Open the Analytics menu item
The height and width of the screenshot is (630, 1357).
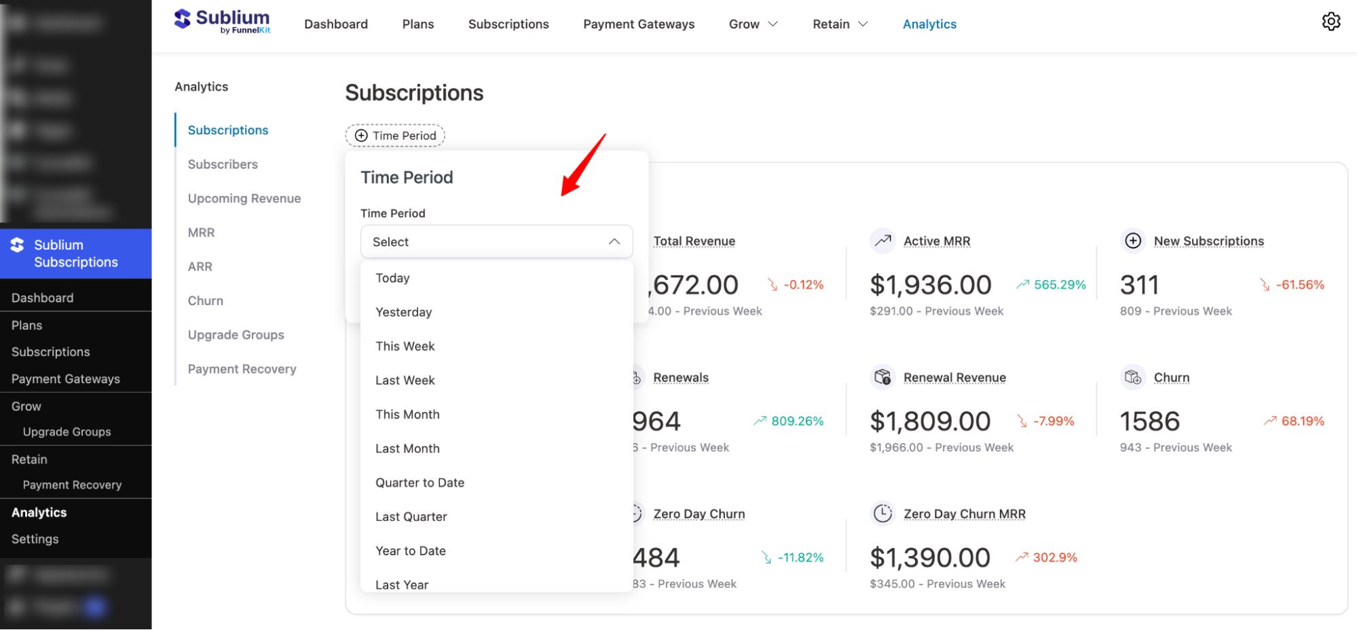[x=929, y=24]
